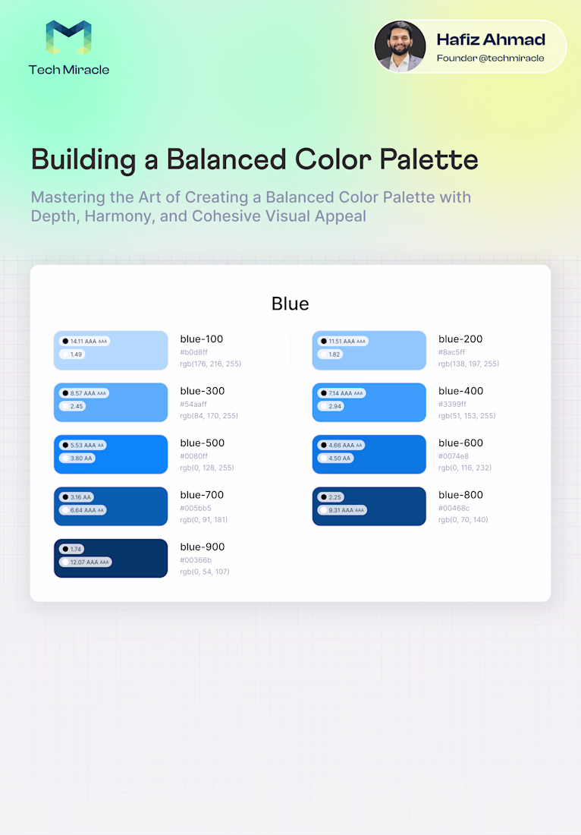This screenshot has width=581, height=835.
Task: Click the 'Blue' section title
Action: click(290, 304)
